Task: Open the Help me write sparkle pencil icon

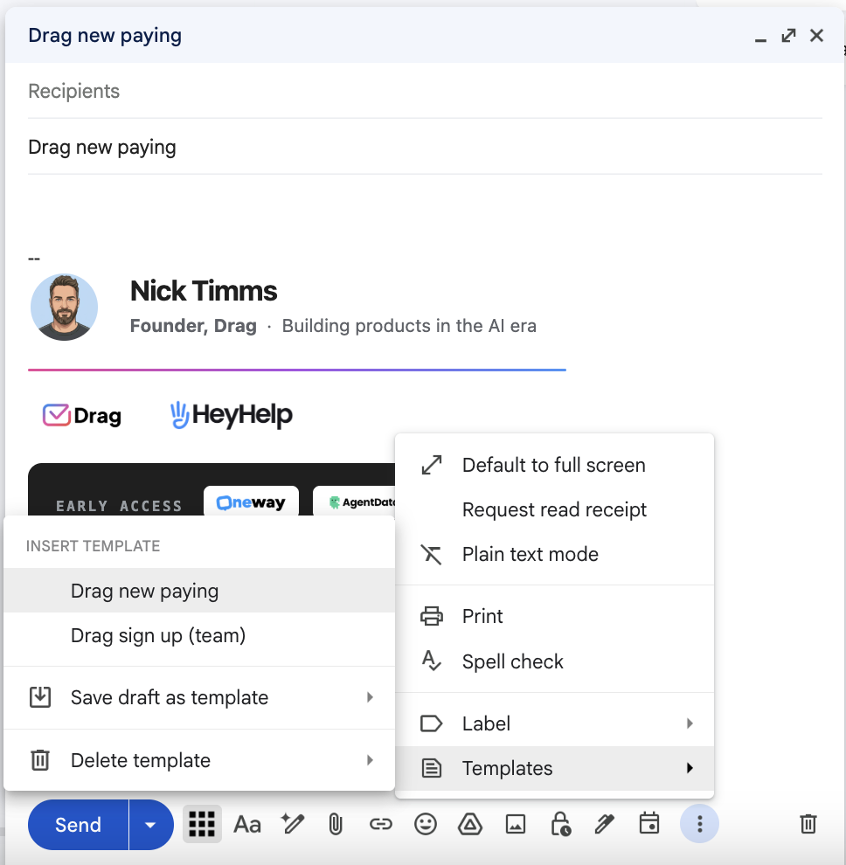Action: coord(292,824)
